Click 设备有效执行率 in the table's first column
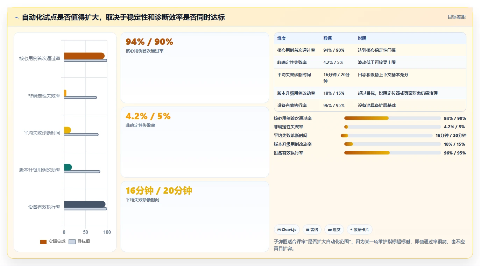The image size is (480, 266). (x=292, y=106)
